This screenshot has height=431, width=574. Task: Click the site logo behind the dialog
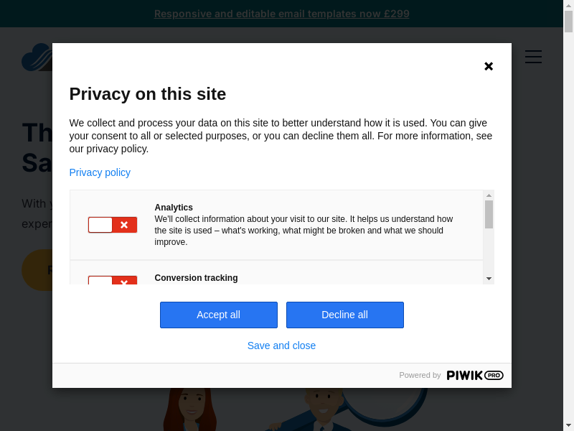tap(36, 57)
